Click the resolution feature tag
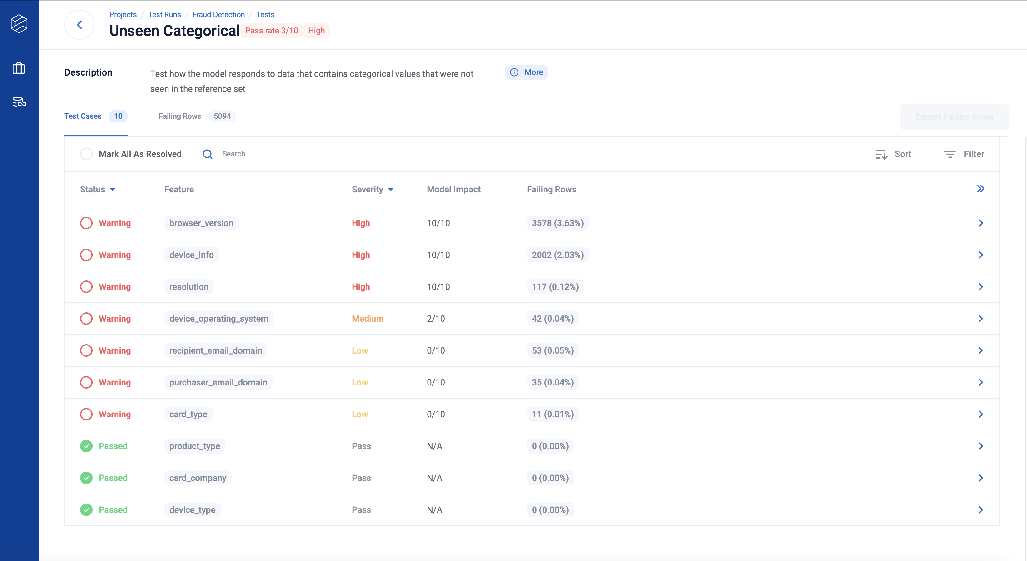 click(x=189, y=287)
